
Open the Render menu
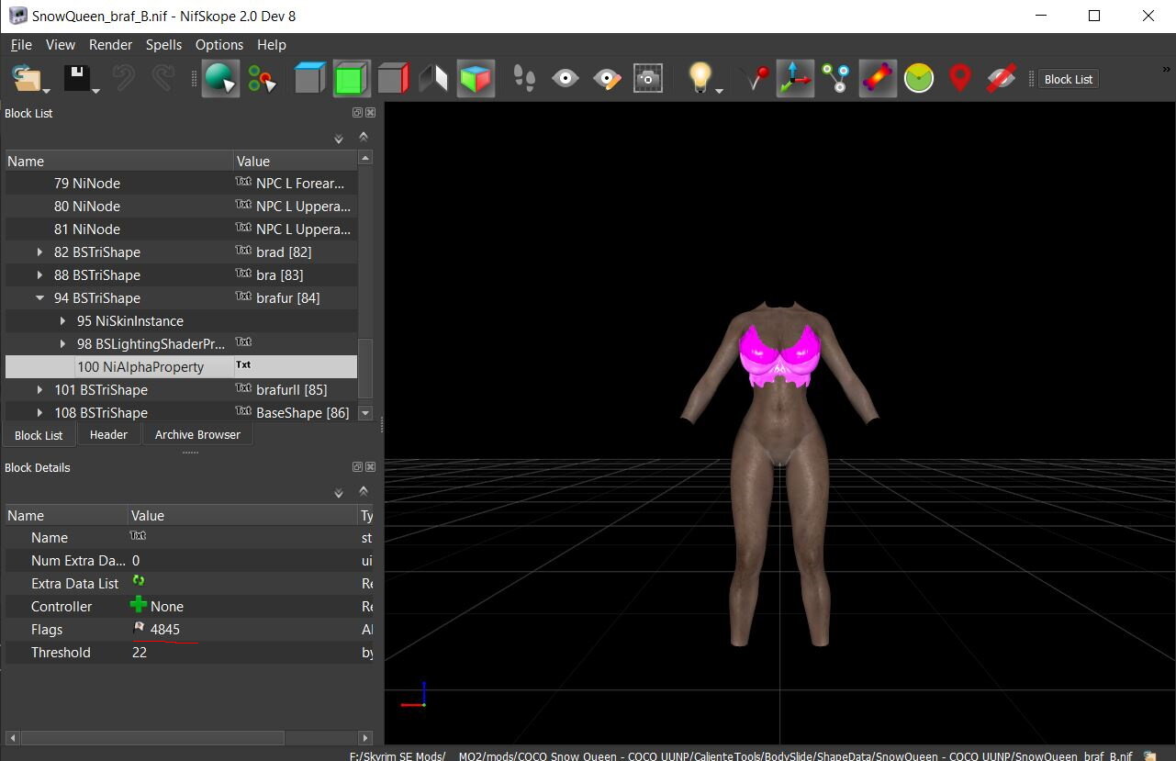[110, 44]
